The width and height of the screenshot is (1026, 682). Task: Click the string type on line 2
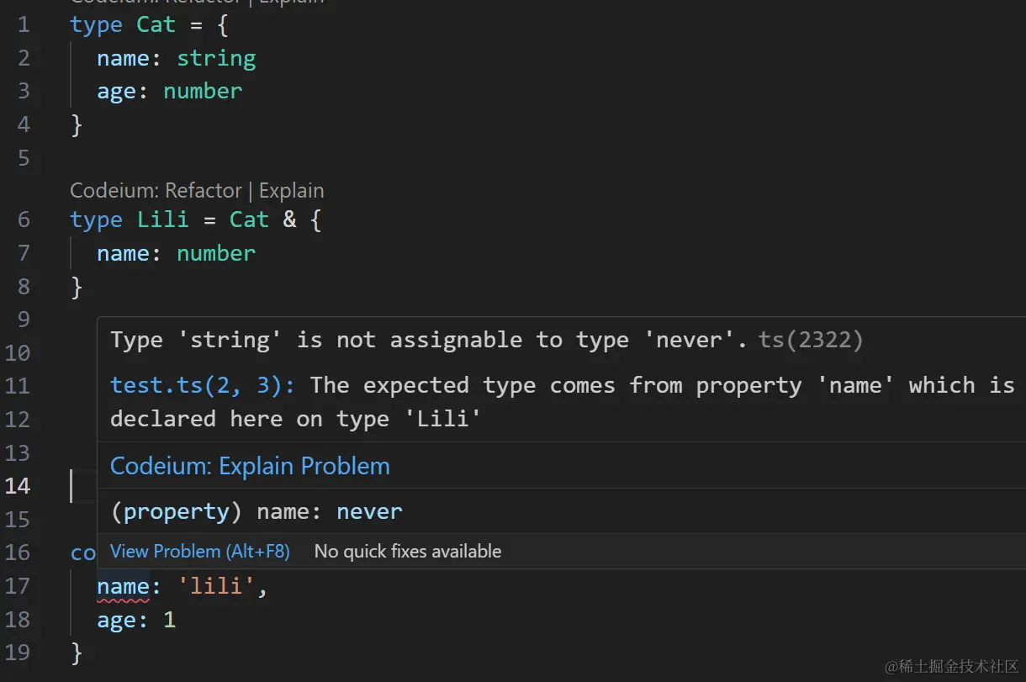click(216, 58)
